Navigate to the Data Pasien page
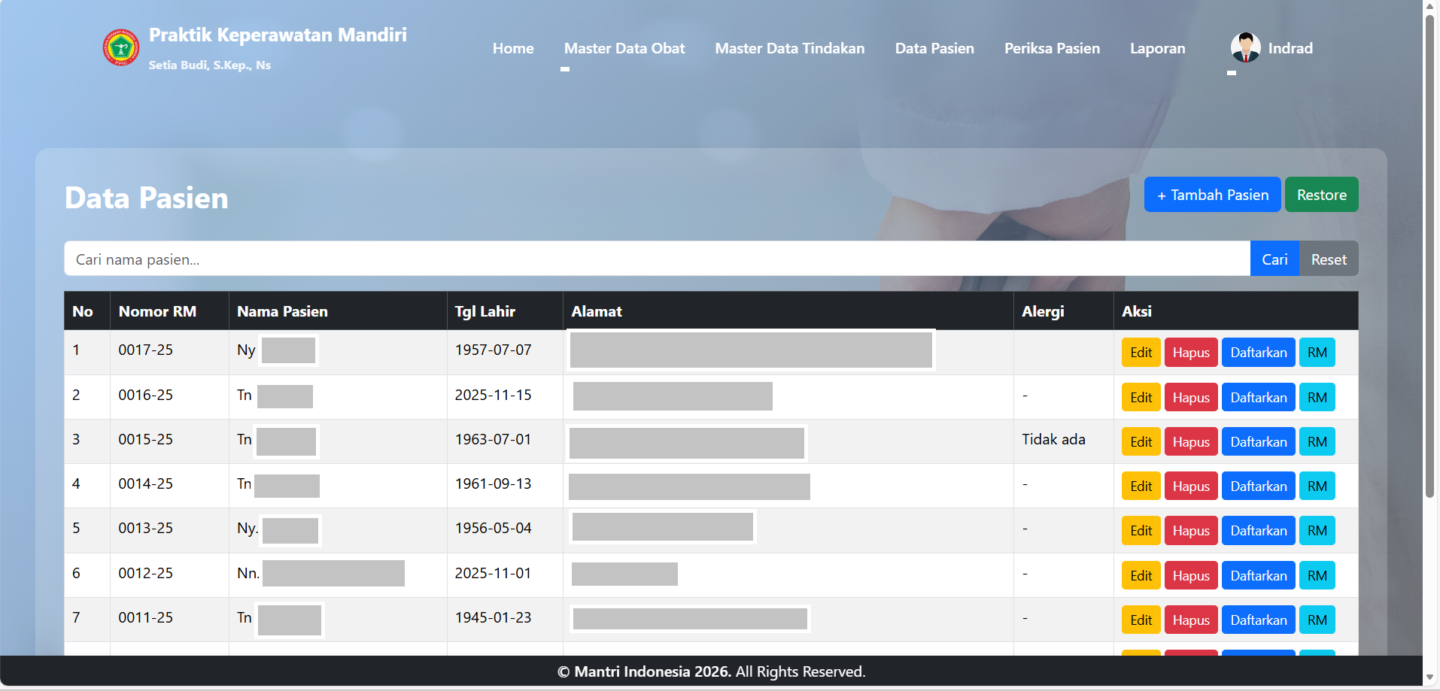The height and width of the screenshot is (691, 1440). click(934, 48)
